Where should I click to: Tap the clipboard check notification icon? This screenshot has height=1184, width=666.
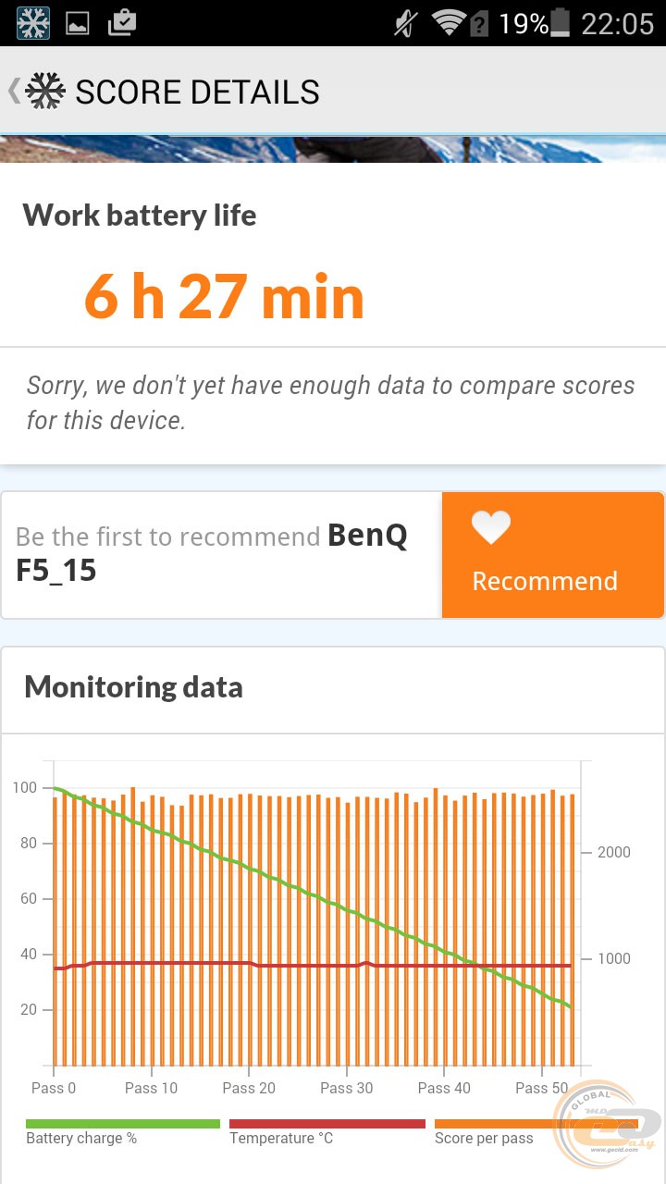(x=122, y=23)
